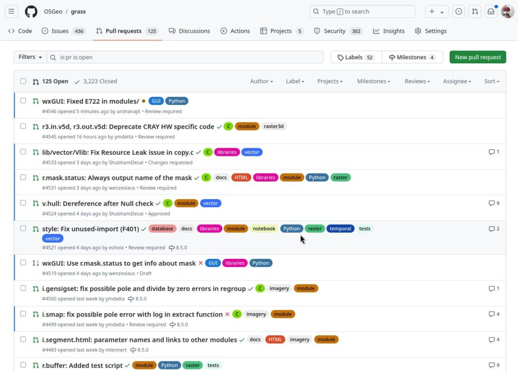Open the Sort dropdown
Image resolution: width=518 pixels, height=372 pixels.
pyautogui.click(x=491, y=81)
